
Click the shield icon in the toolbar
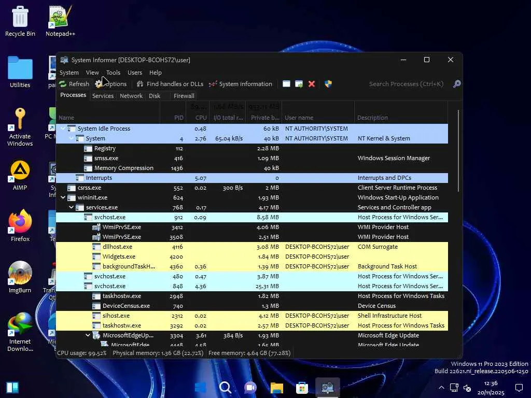click(328, 84)
